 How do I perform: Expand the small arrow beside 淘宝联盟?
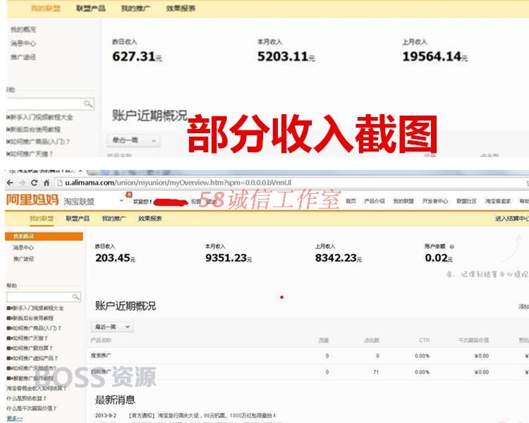[121, 201]
